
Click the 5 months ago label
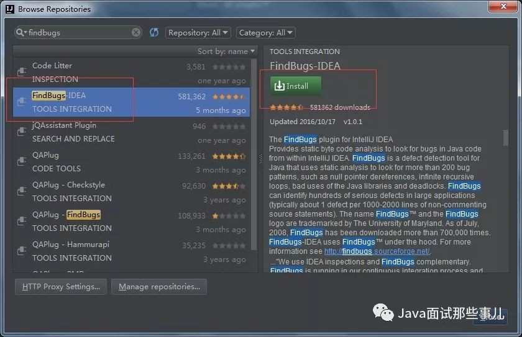pyautogui.click(x=221, y=110)
